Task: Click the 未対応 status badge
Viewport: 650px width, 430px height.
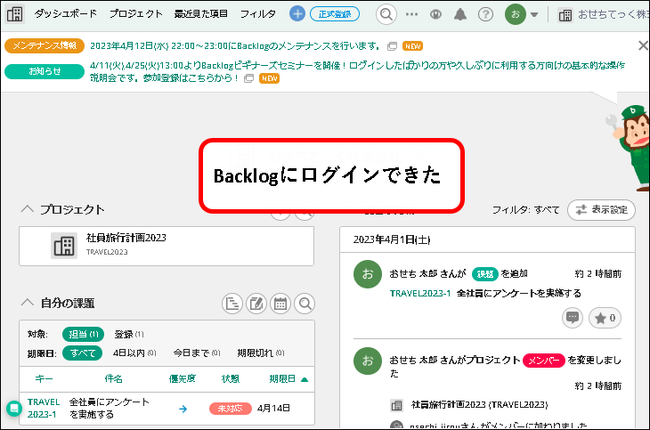Action: 230,409
